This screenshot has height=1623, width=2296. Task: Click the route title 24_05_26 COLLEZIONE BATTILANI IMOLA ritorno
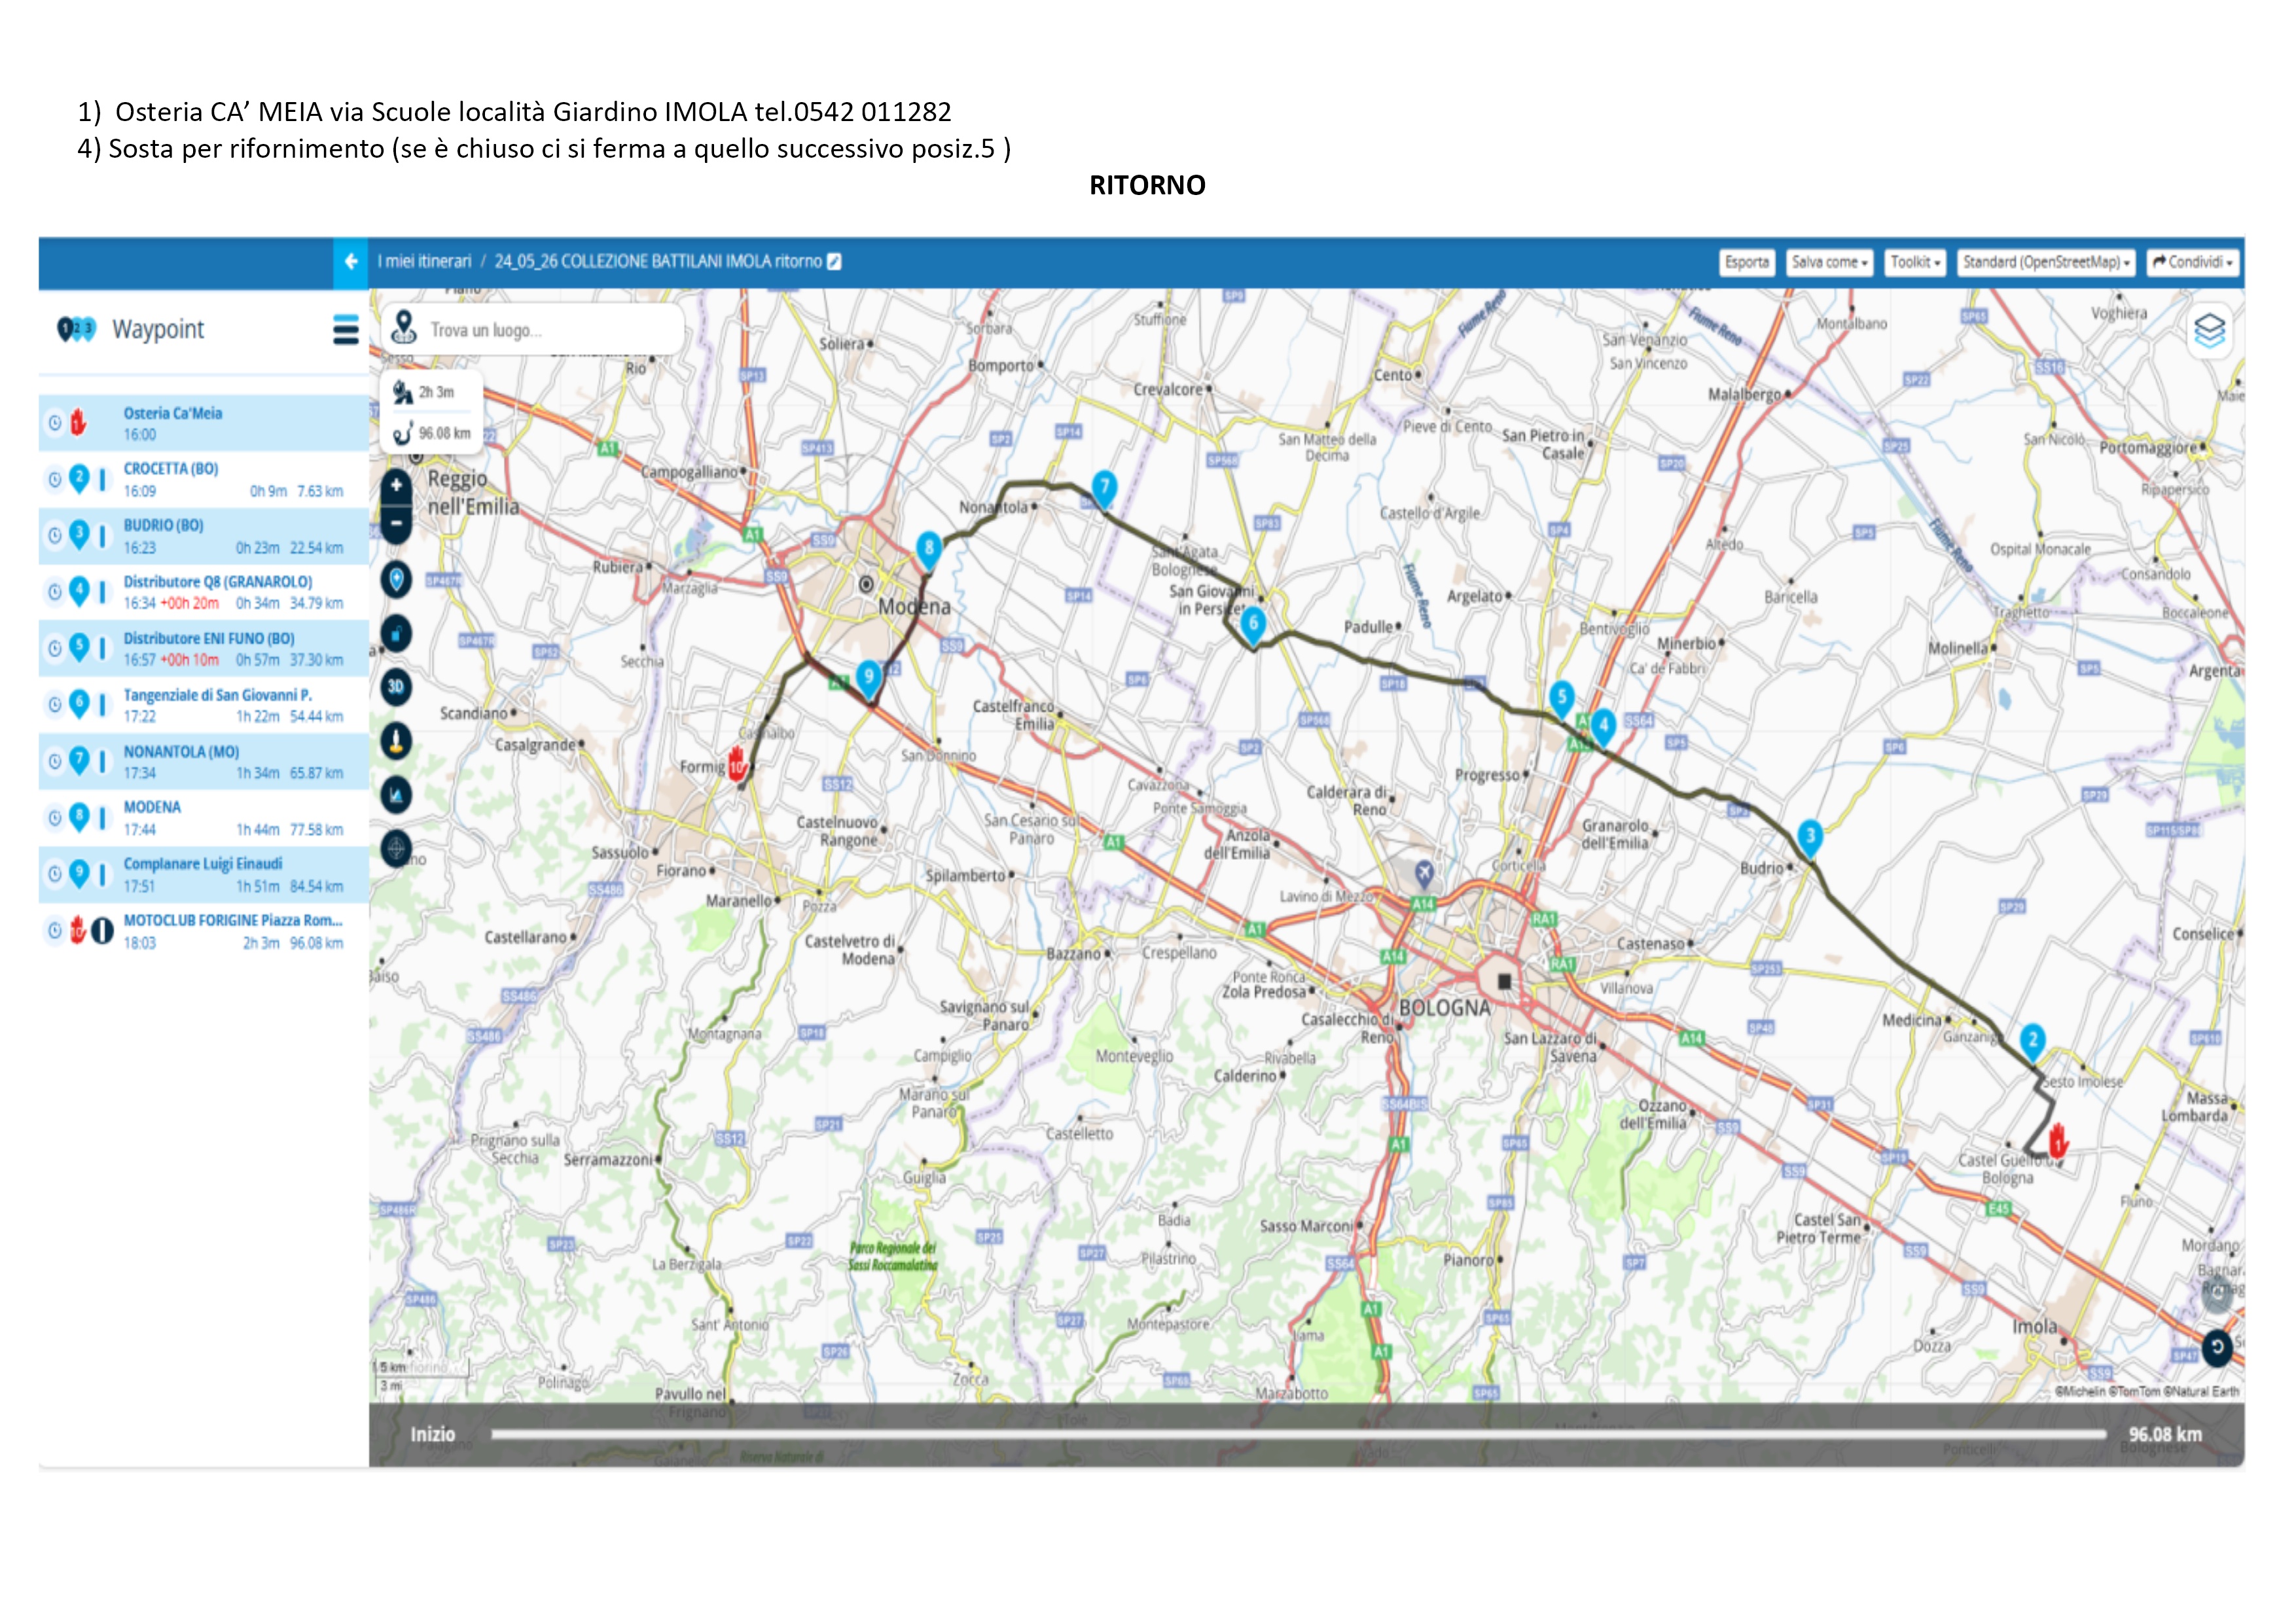pyautogui.click(x=658, y=262)
